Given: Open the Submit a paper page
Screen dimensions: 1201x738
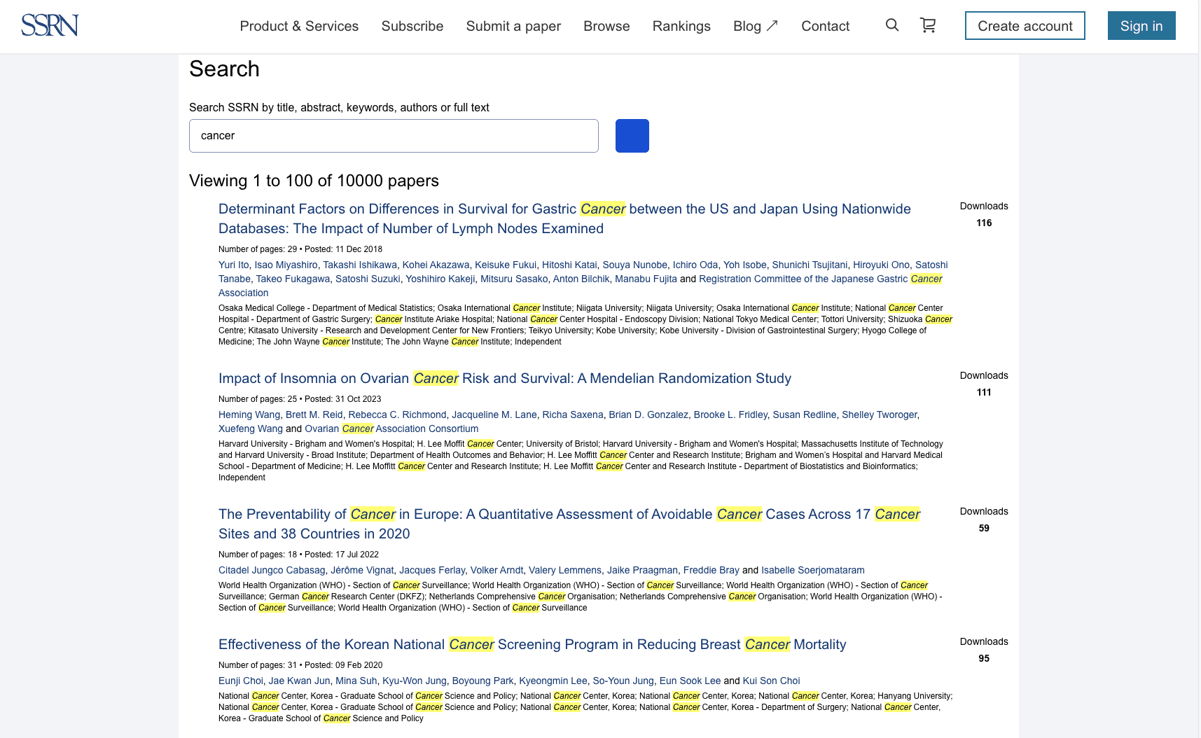Looking at the screenshot, I should click(513, 26).
